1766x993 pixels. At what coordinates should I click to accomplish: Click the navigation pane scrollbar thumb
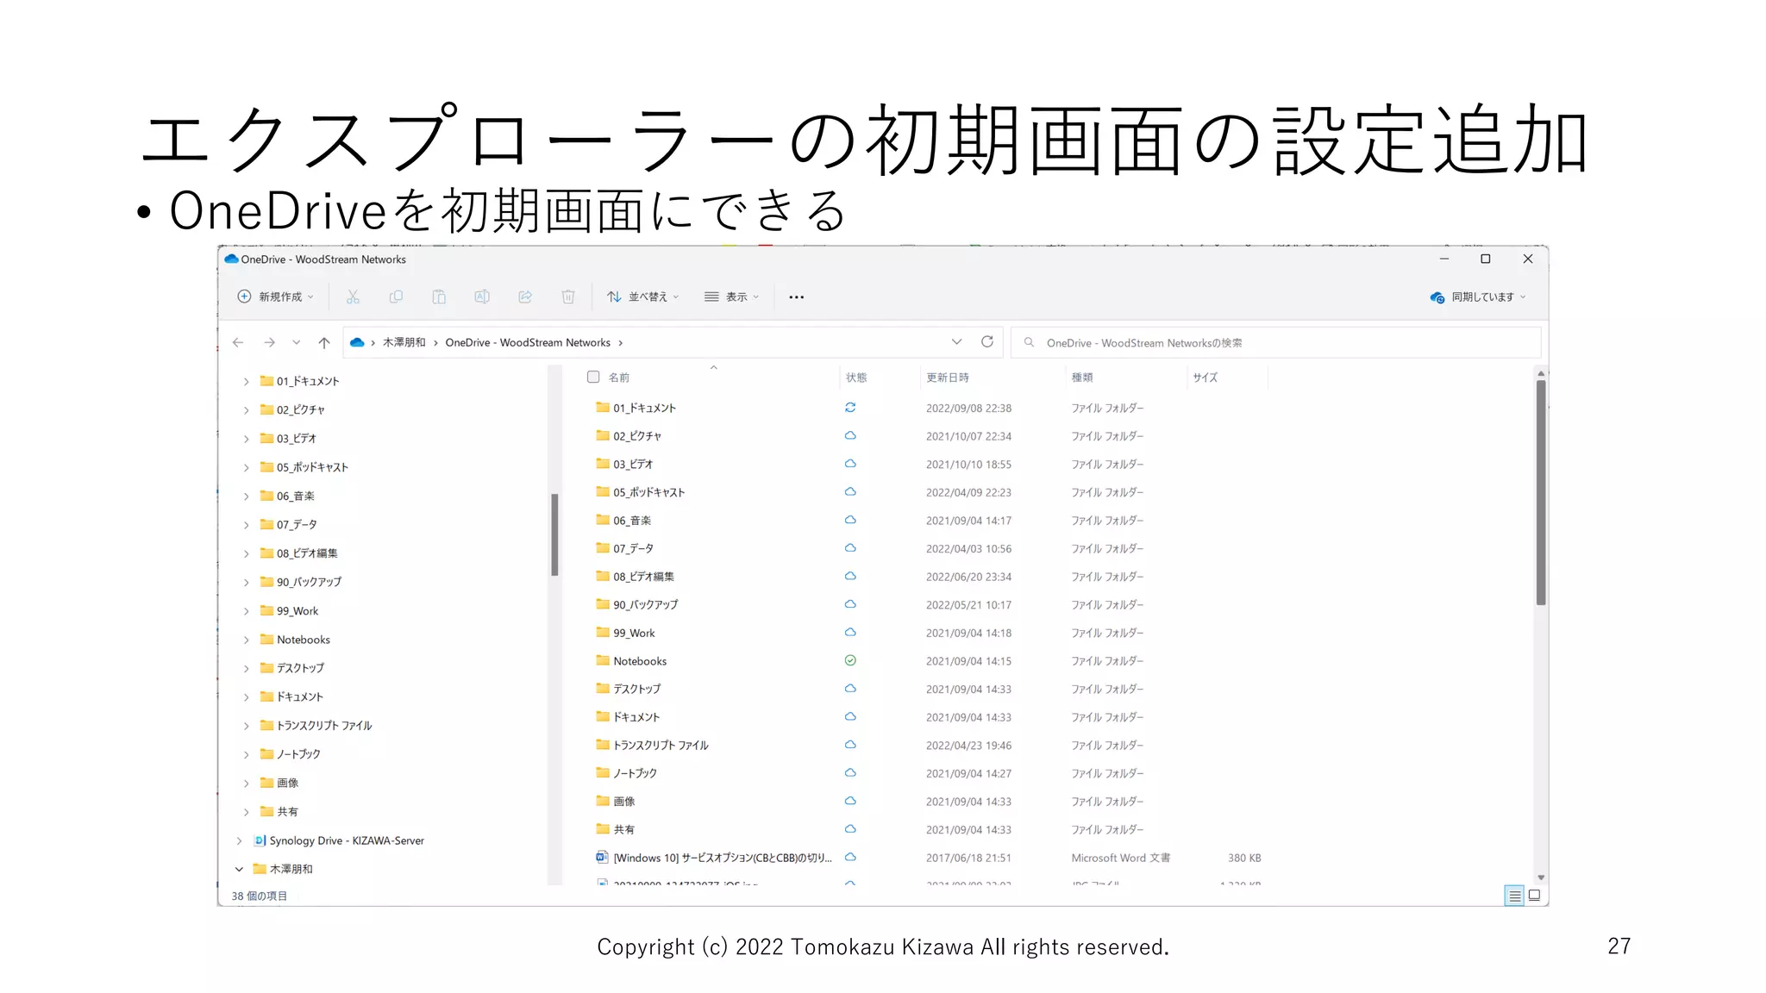point(554,534)
